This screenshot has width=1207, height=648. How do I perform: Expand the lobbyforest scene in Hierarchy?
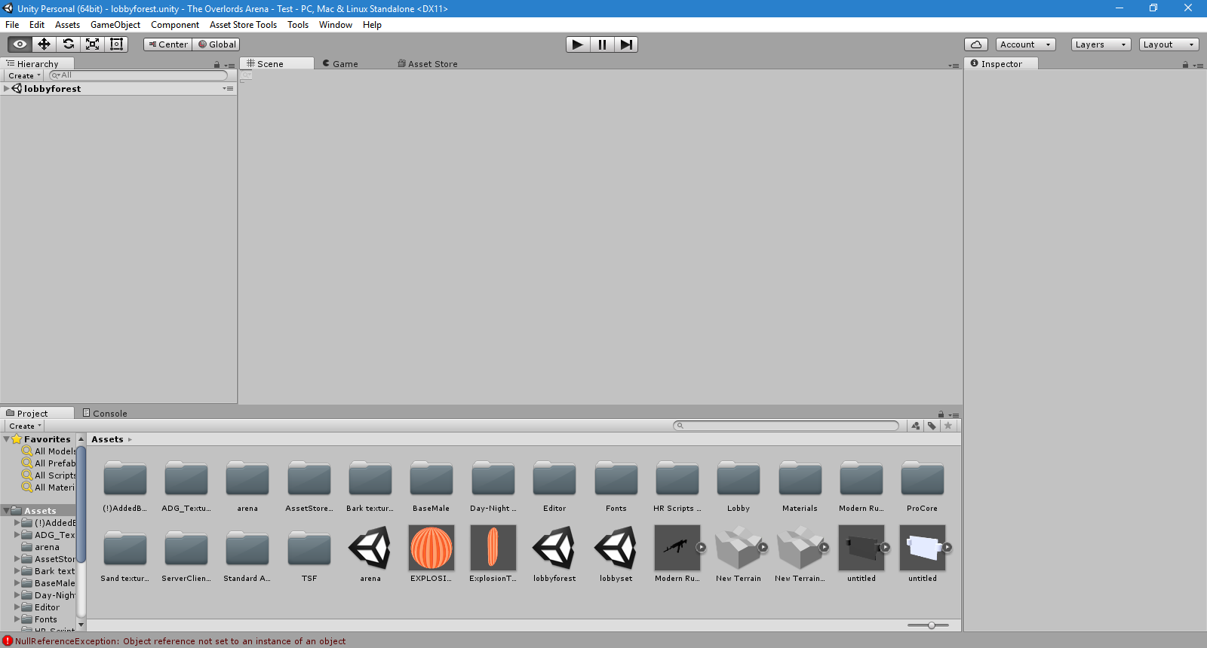(7, 89)
